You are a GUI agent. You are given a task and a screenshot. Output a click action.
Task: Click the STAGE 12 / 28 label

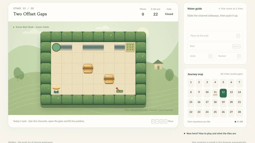[x=24, y=8]
